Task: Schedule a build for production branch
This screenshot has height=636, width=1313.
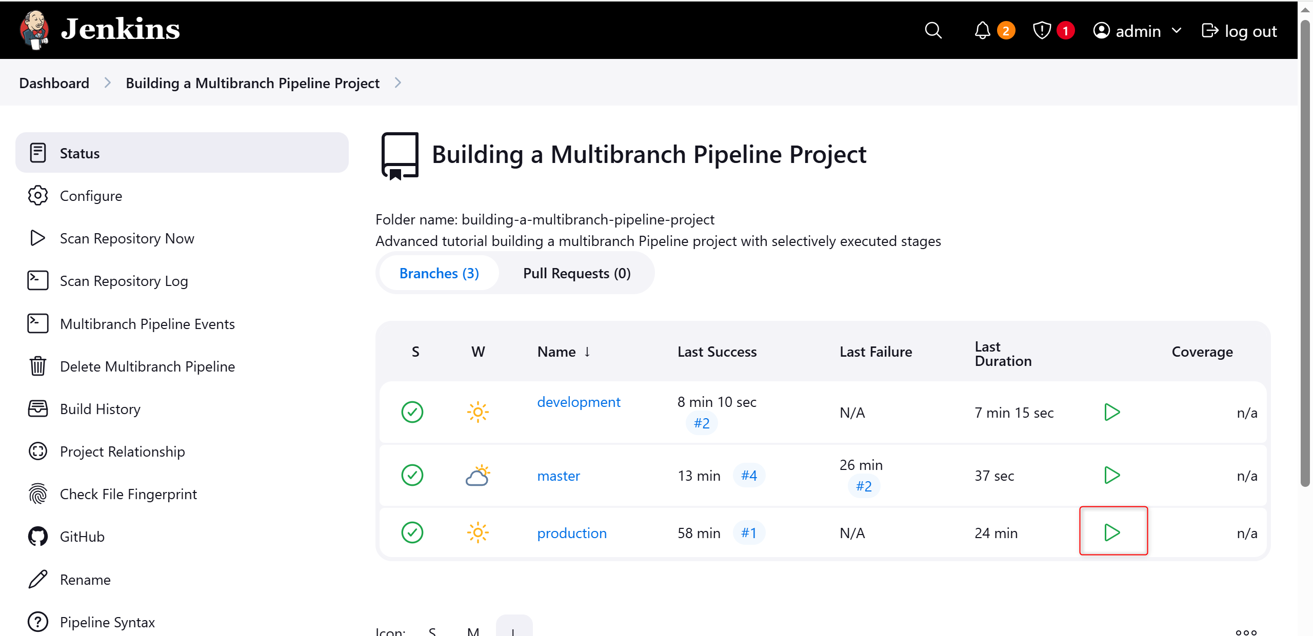Action: pos(1112,533)
